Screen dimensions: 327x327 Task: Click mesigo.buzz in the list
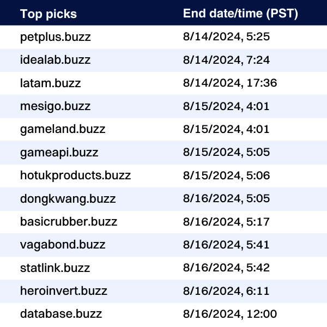[x=55, y=106]
